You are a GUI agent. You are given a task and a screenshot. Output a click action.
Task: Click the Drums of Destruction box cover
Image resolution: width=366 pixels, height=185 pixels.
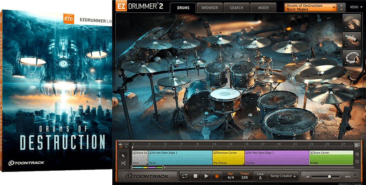pos(56,91)
